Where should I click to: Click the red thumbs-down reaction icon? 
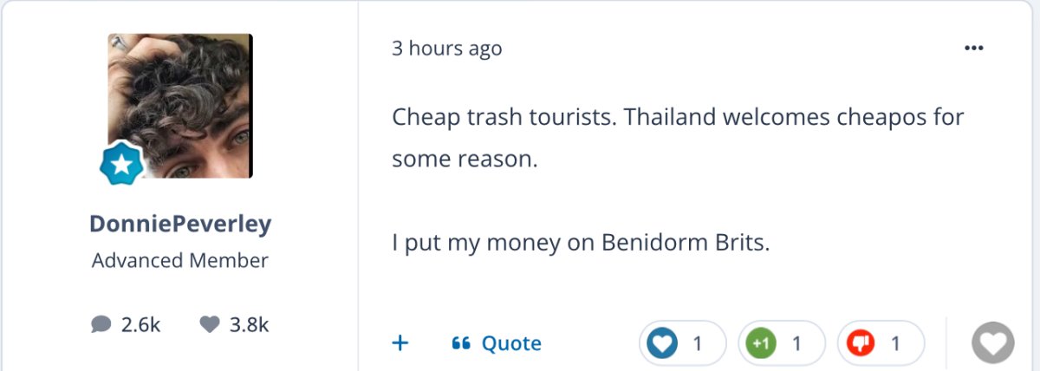861,344
